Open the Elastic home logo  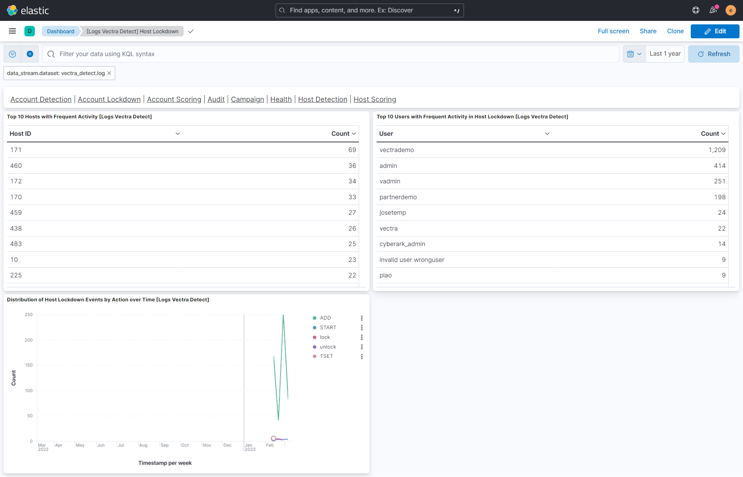tap(28, 10)
